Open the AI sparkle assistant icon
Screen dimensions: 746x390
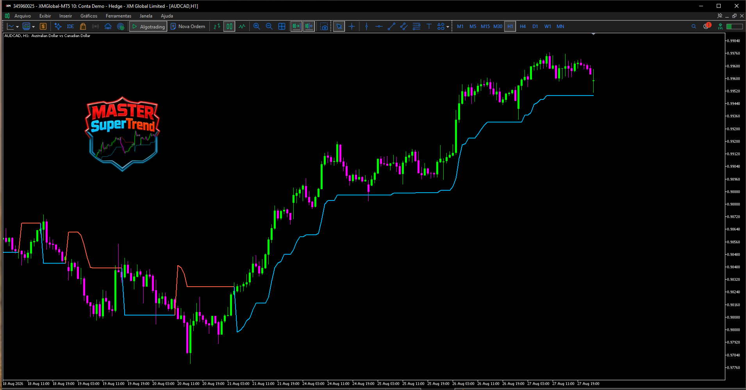coord(58,27)
